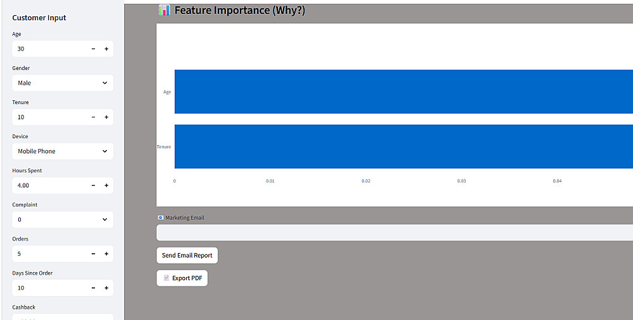Open the Gender dropdown

coord(62,83)
